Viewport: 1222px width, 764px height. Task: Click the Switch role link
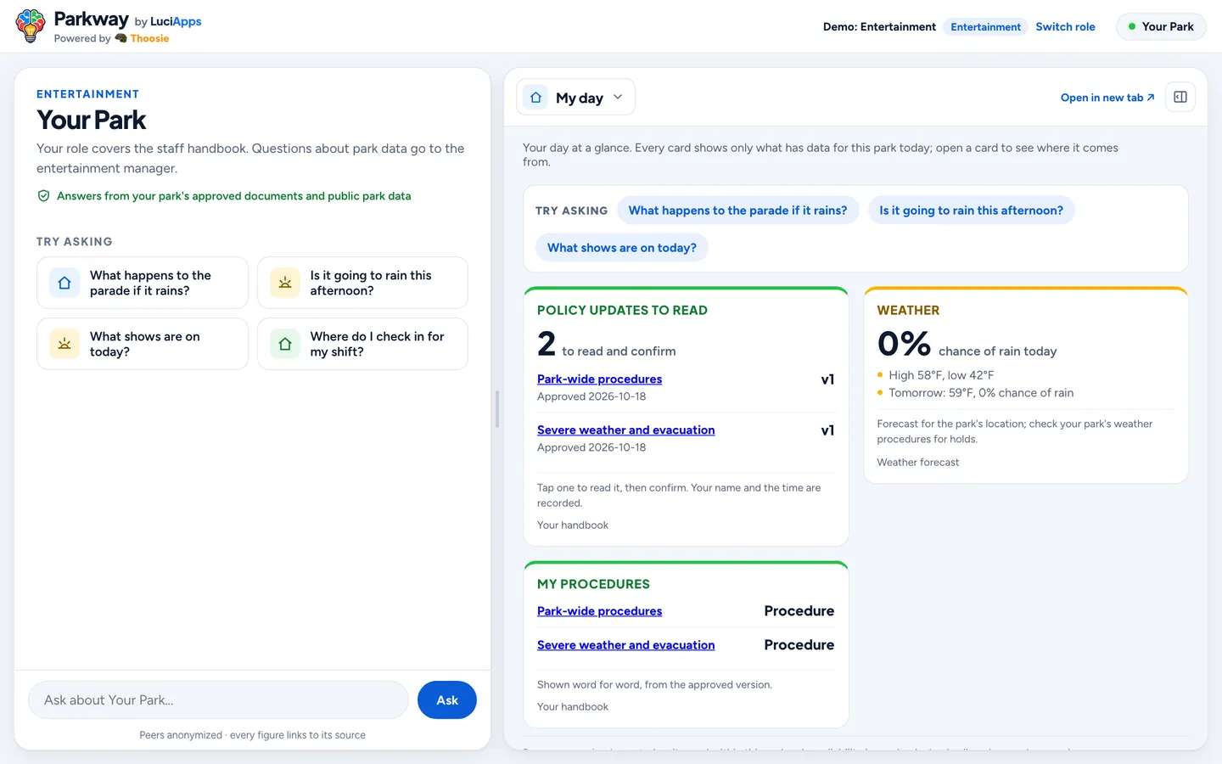coord(1065,26)
